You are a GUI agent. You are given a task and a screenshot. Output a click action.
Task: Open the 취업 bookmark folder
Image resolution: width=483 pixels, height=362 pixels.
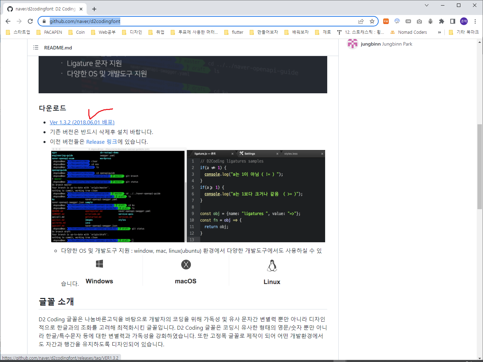(156, 32)
